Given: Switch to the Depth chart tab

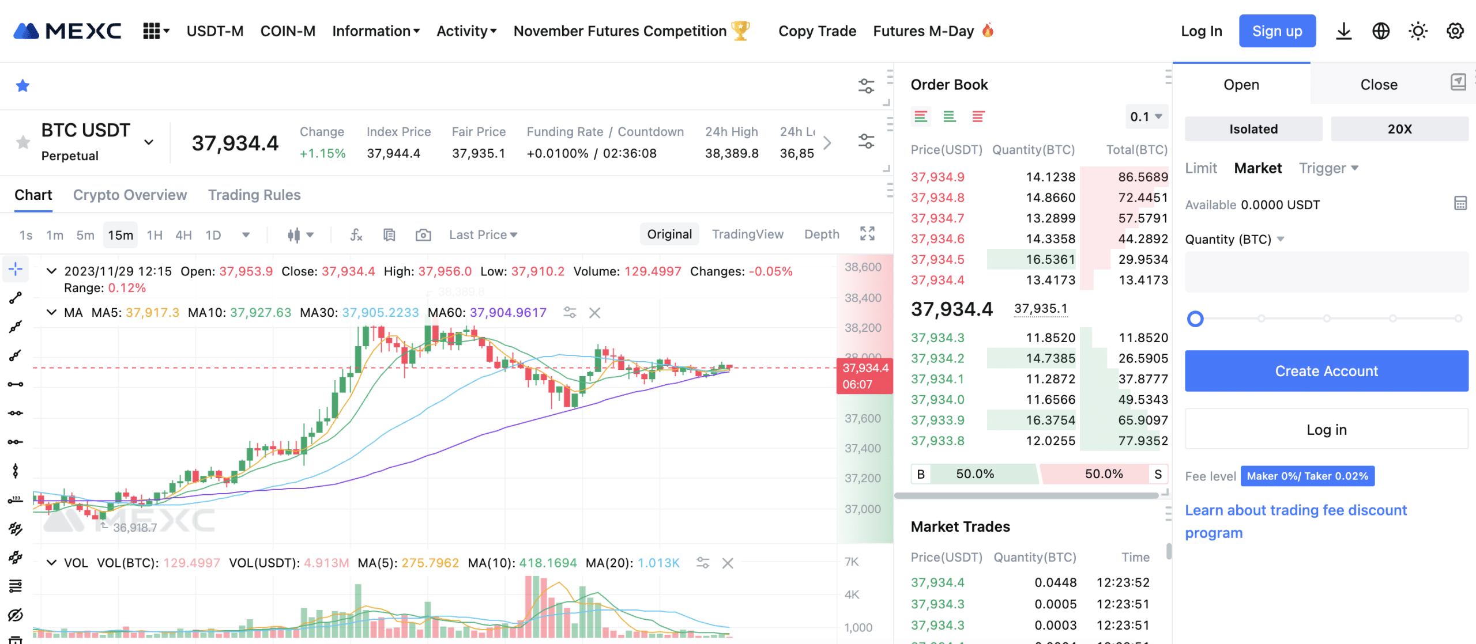Looking at the screenshot, I should pyautogui.click(x=821, y=233).
